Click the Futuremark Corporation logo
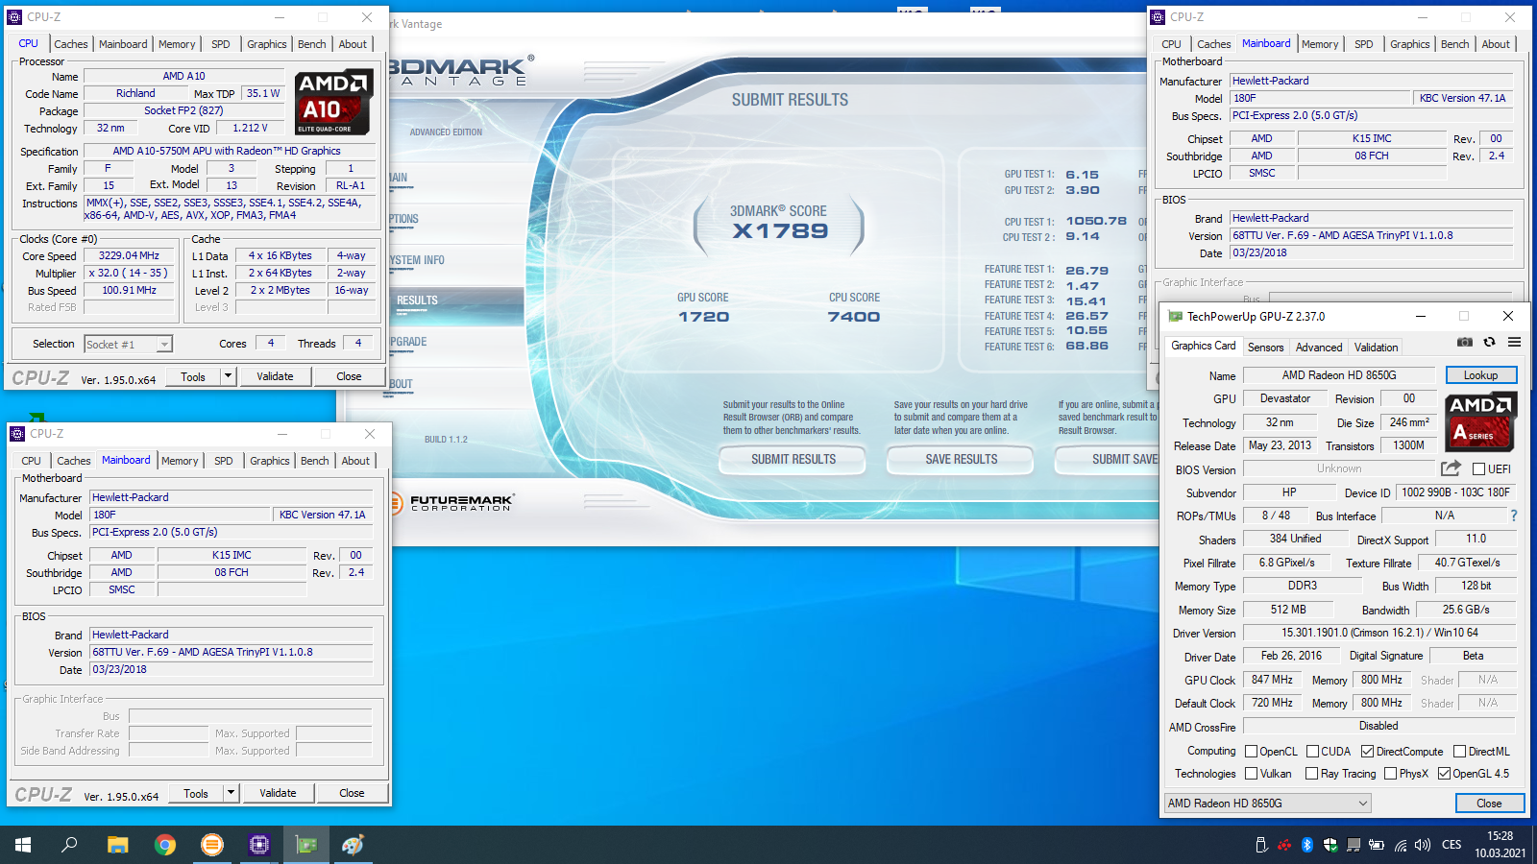 pyautogui.click(x=451, y=501)
